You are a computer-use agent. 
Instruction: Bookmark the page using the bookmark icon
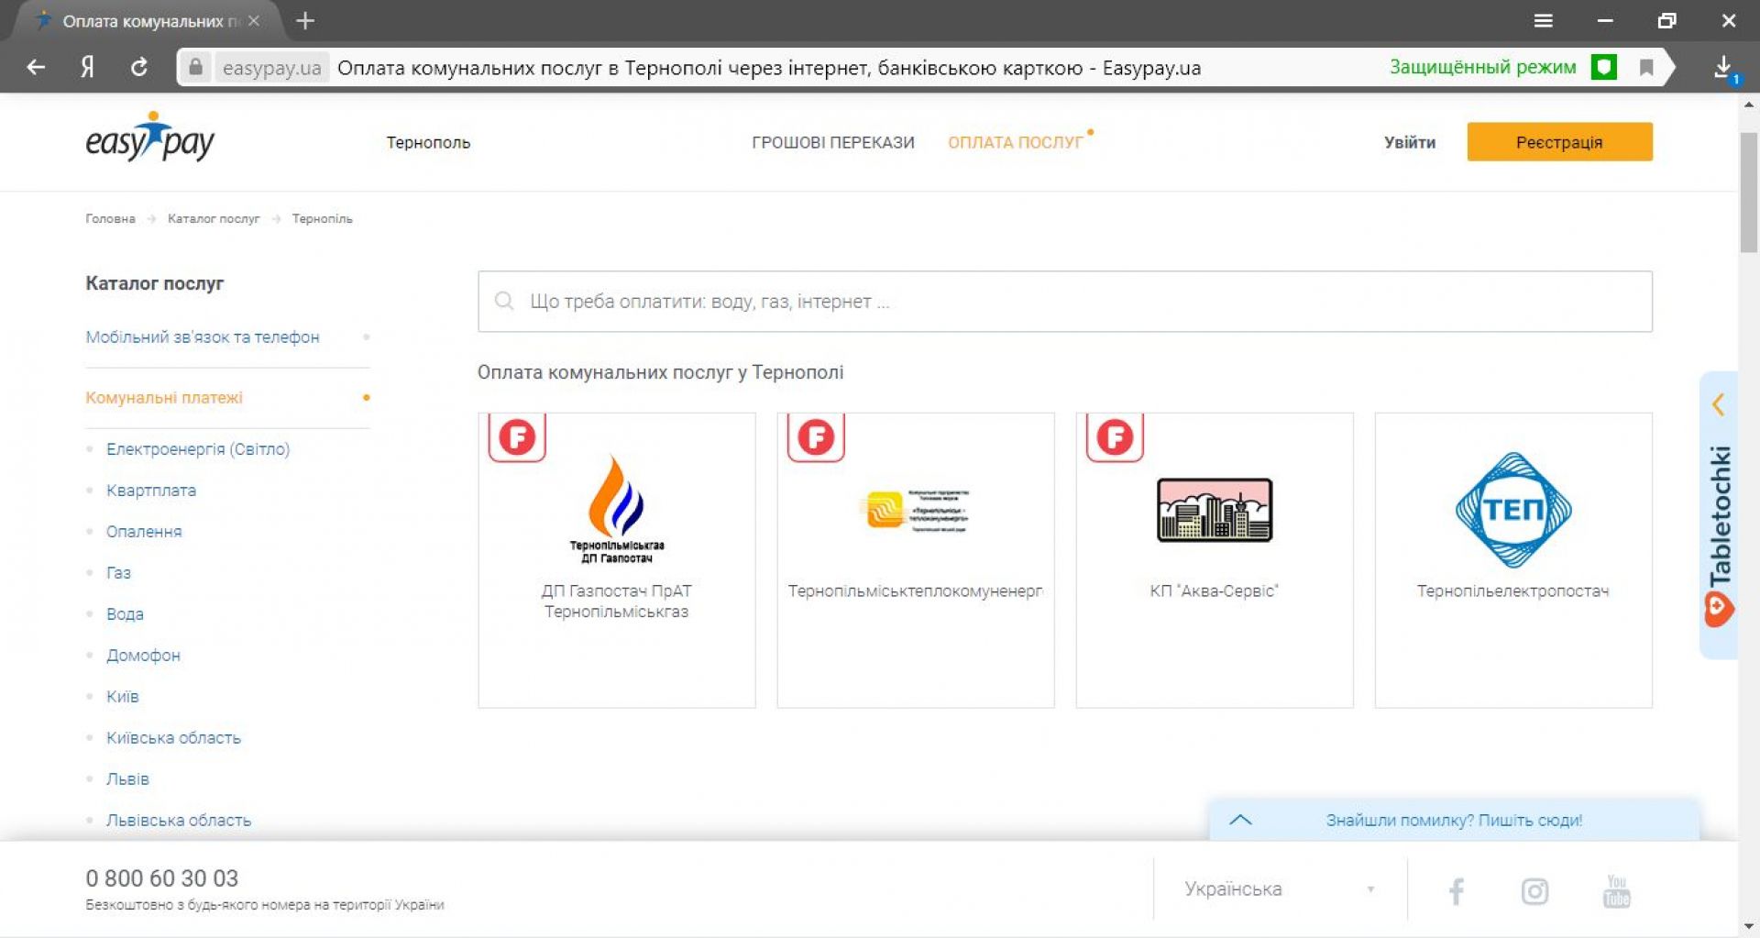click(x=1646, y=67)
